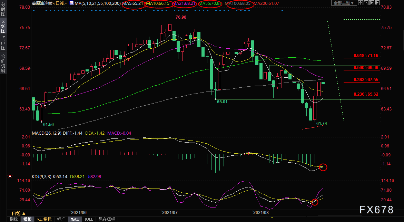Click the D:38.21 value
This screenshot has width=404, height=222.
(78, 177)
